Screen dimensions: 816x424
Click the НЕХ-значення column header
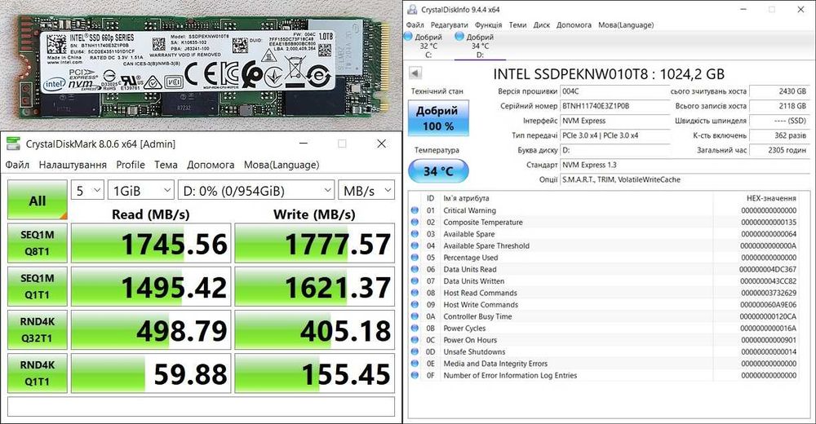coord(771,198)
